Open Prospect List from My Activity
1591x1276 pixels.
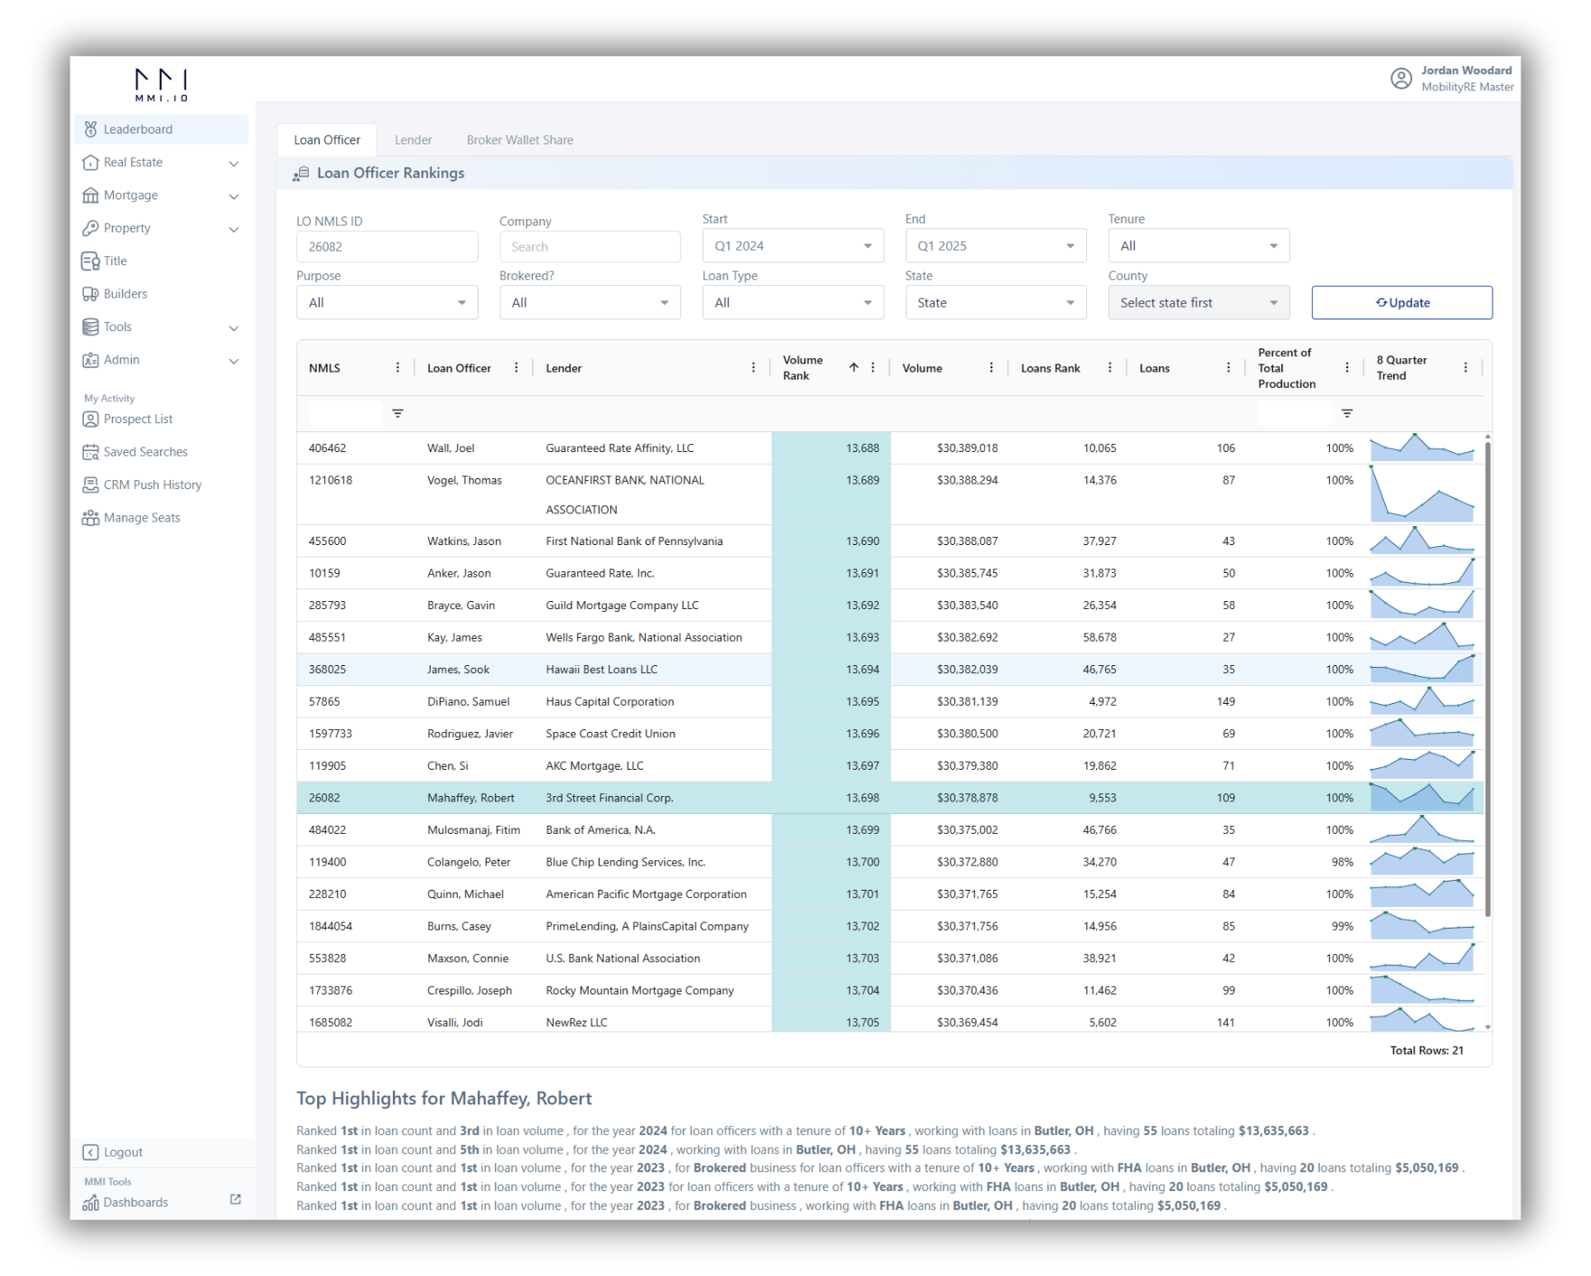[138, 419]
